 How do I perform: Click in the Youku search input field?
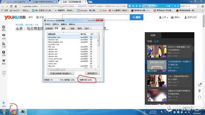[x=96, y=17]
